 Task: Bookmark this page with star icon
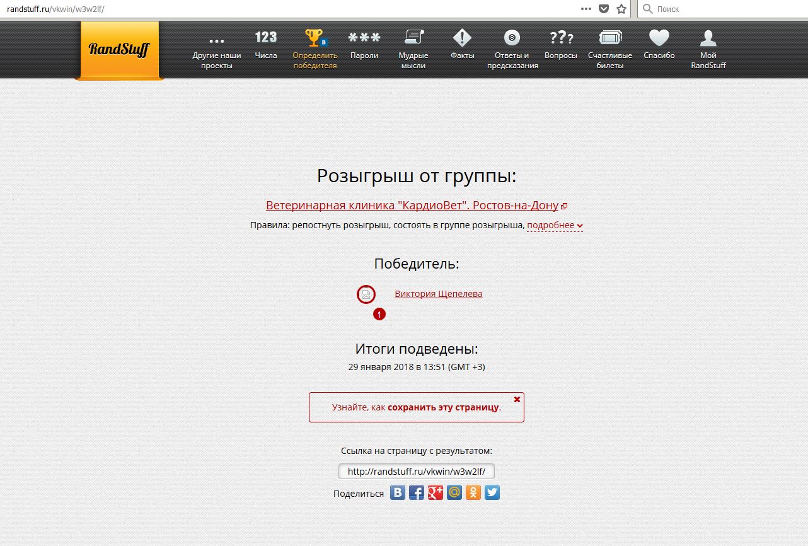(621, 9)
